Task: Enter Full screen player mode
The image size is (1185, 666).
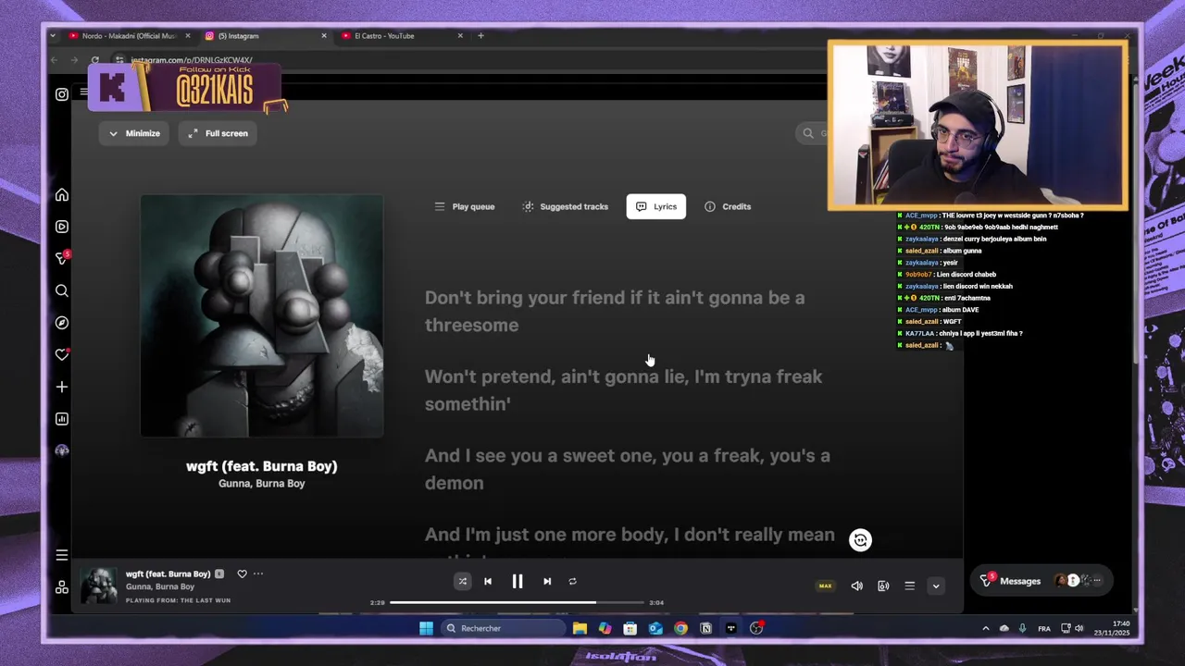Action: click(x=218, y=133)
